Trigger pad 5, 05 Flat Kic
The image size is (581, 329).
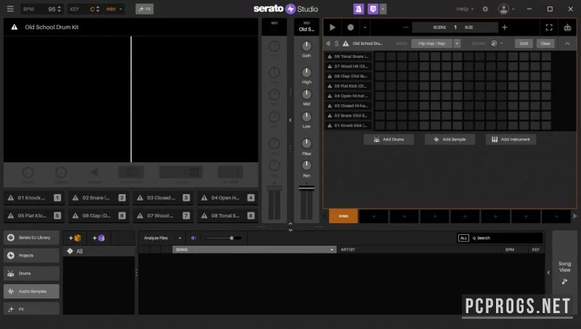click(x=34, y=215)
